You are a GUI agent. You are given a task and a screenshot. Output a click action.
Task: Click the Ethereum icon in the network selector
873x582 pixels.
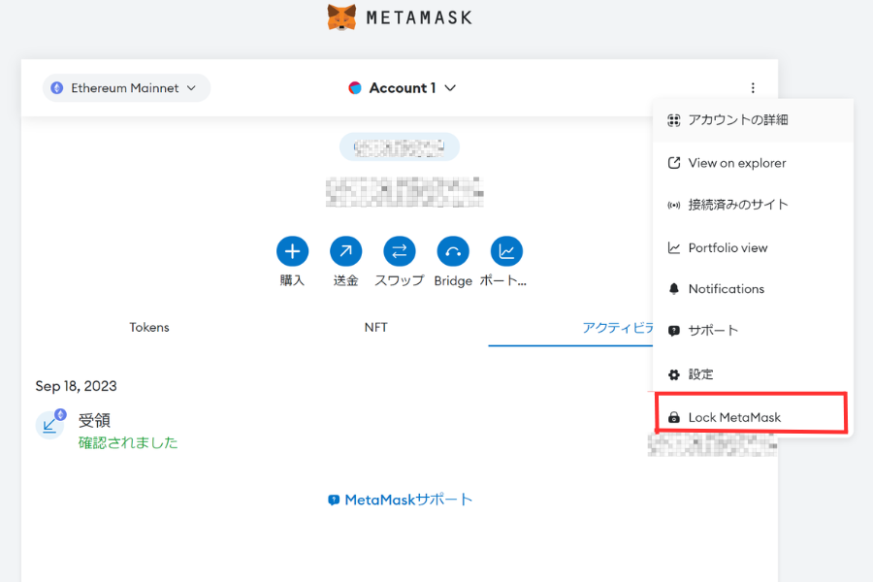pyautogui.click(x=58, y=87)
